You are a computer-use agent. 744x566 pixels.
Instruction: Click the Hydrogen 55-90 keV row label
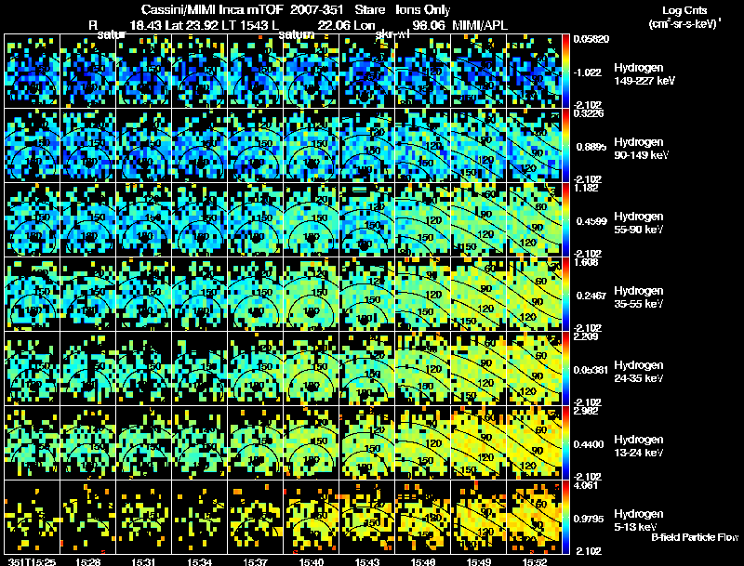coord(639,223)
